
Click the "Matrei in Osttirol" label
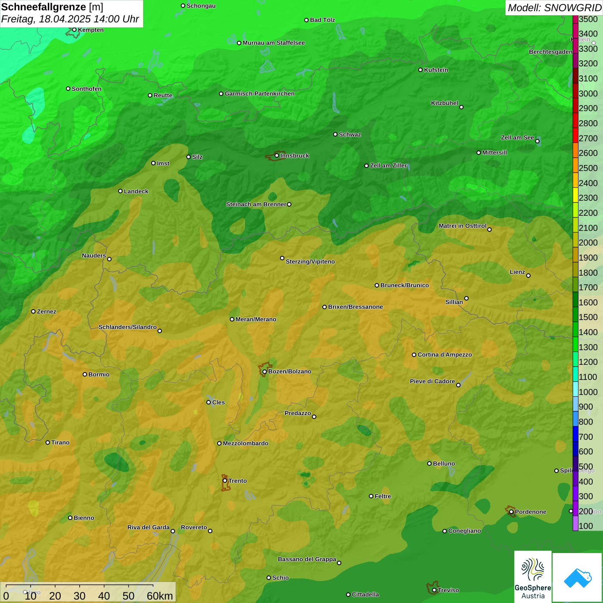(x=463, y=226)
